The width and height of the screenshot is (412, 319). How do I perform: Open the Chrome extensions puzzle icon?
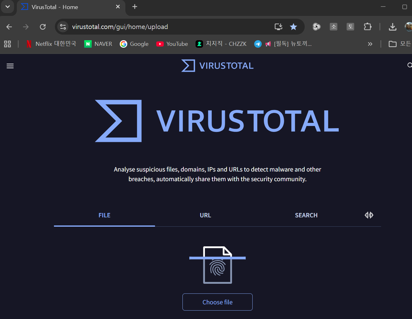coord(368,27)
